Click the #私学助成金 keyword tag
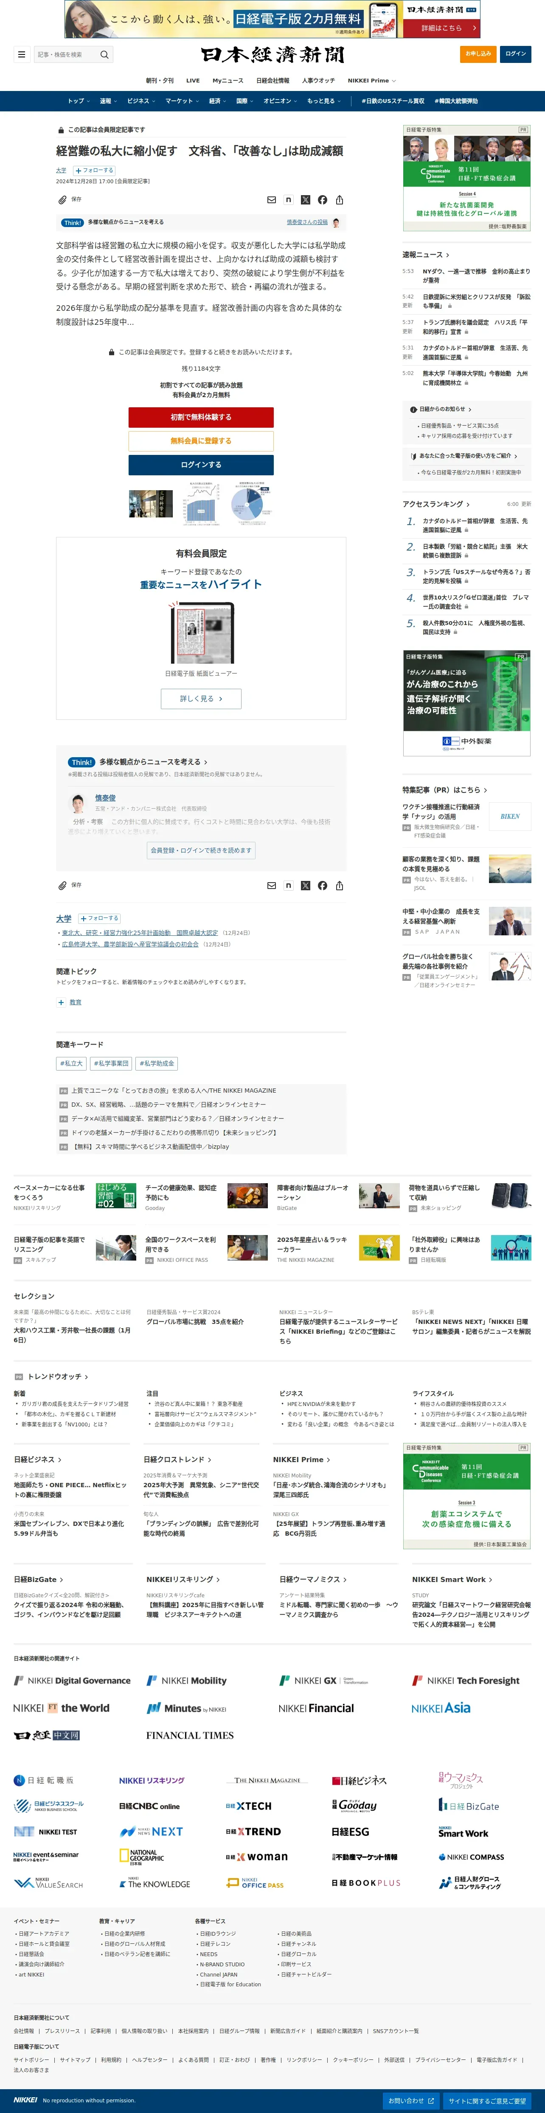545x2113 pixels. click(x=156, y=1063)
